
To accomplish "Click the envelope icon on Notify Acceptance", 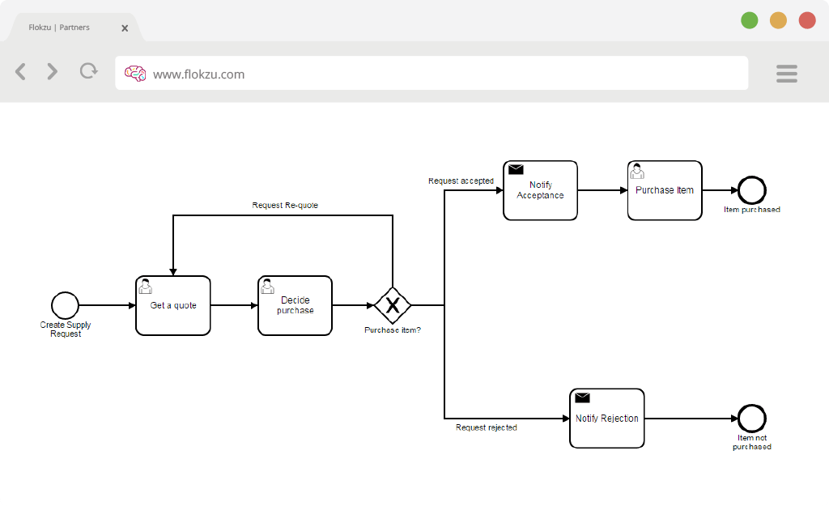I will click(x=516, y=169).
